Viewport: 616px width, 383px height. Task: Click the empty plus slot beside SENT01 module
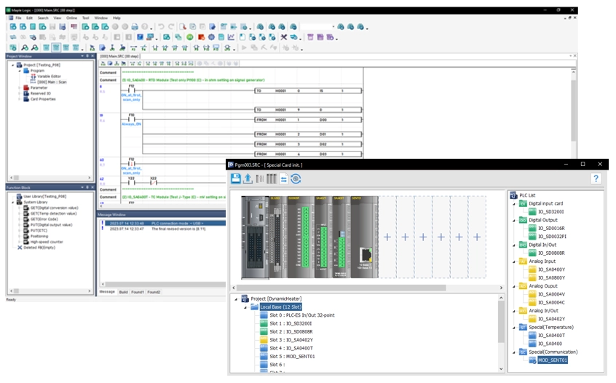coord(387,237)
